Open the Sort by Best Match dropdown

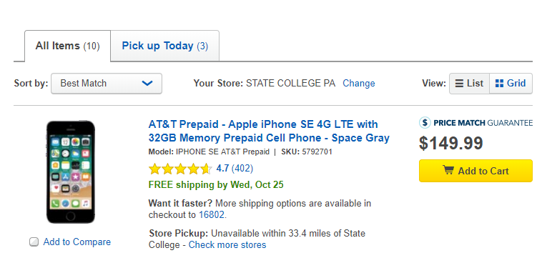coord(107,84)
